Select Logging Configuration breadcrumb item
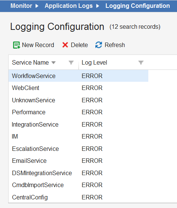The height and width of the screenshot is (208, 177). pos(138,6)
